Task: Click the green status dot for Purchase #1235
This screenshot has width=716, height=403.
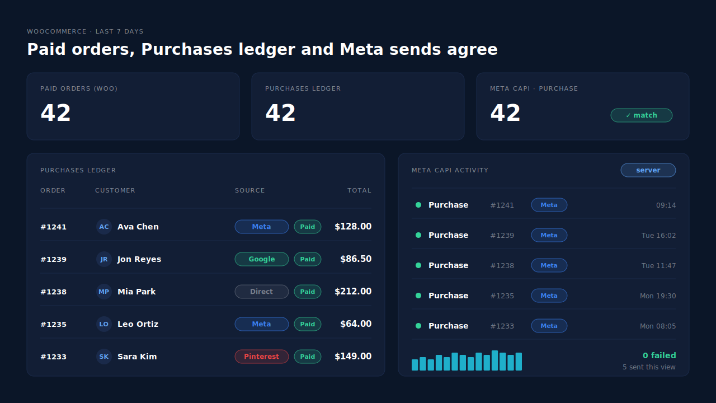Action: (x=418, y=296)
